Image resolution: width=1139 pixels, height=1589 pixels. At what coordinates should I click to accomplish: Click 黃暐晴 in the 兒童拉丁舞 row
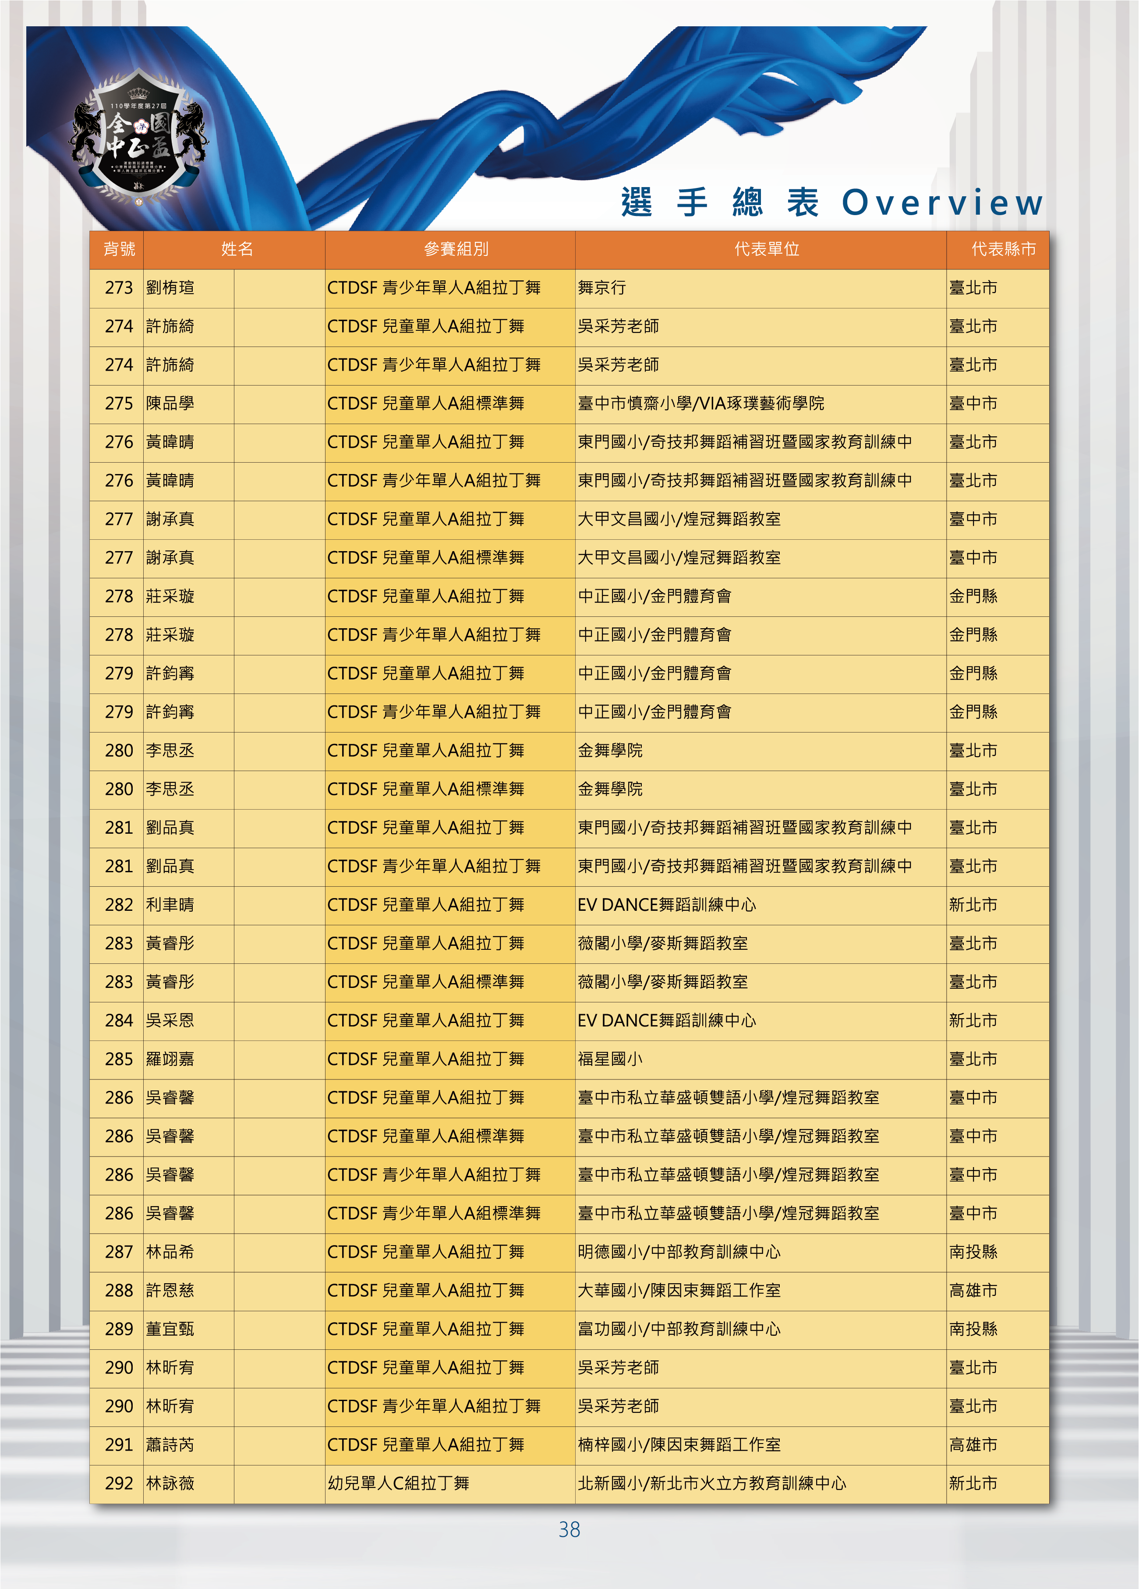pyautogui.click(x=170, y=442)
